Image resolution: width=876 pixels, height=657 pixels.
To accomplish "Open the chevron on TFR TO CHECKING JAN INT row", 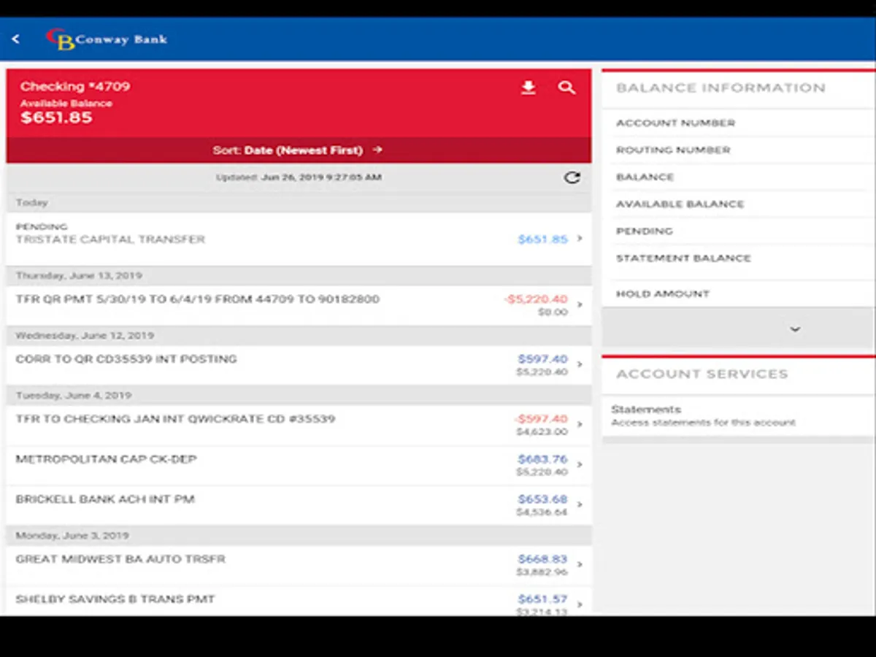I will click(x=580, y=425).
